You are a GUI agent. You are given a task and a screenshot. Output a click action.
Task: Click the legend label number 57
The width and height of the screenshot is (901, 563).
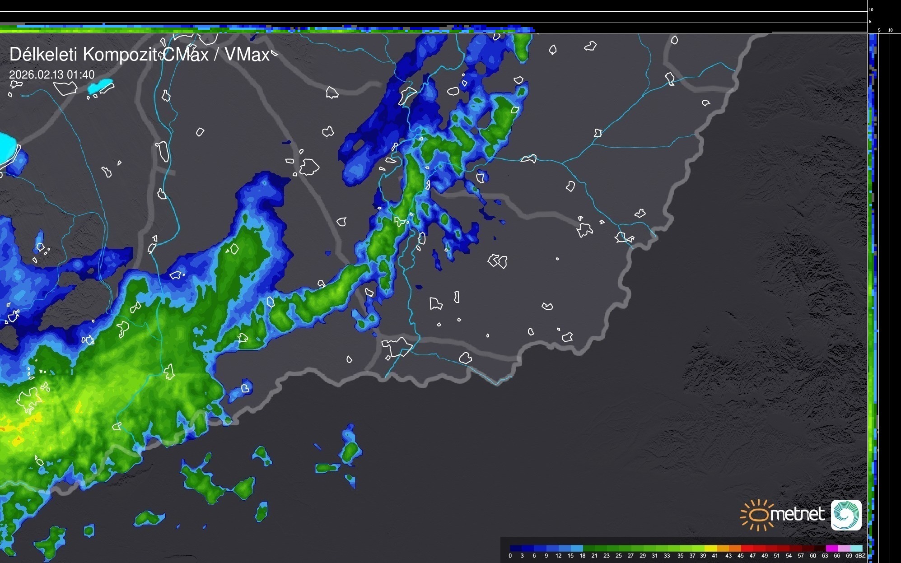click(801, 556)
